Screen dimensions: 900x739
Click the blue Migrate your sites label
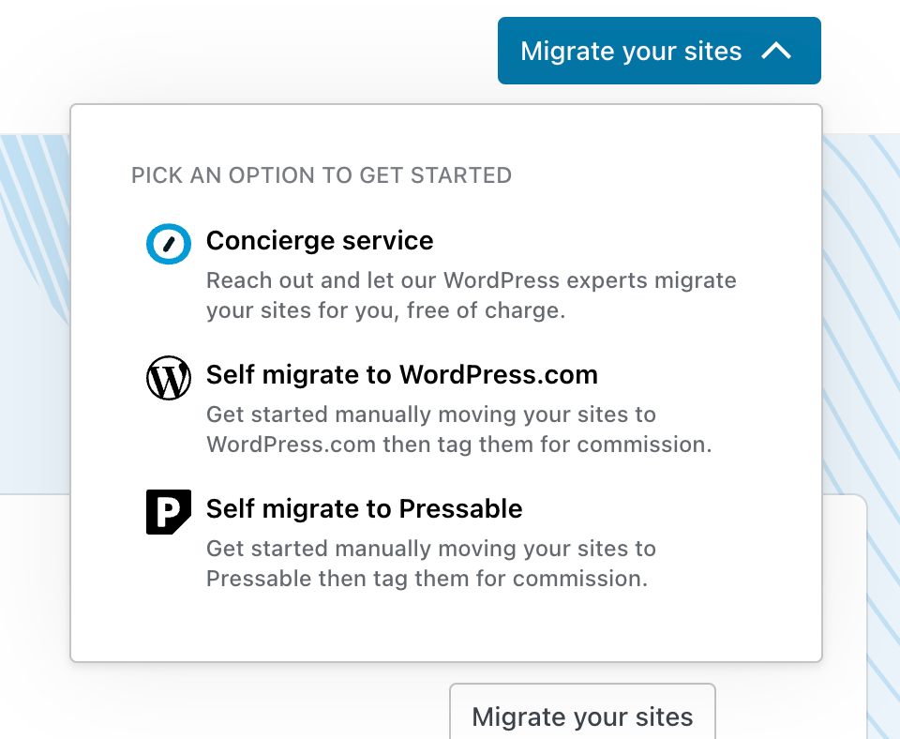(631, 51)
